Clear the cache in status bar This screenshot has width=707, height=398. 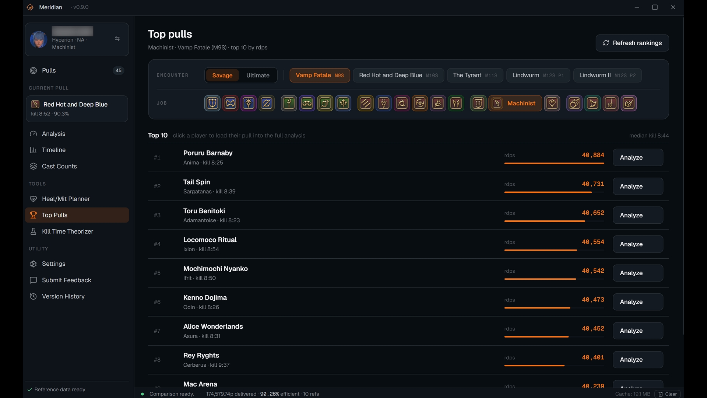(668, 394)
